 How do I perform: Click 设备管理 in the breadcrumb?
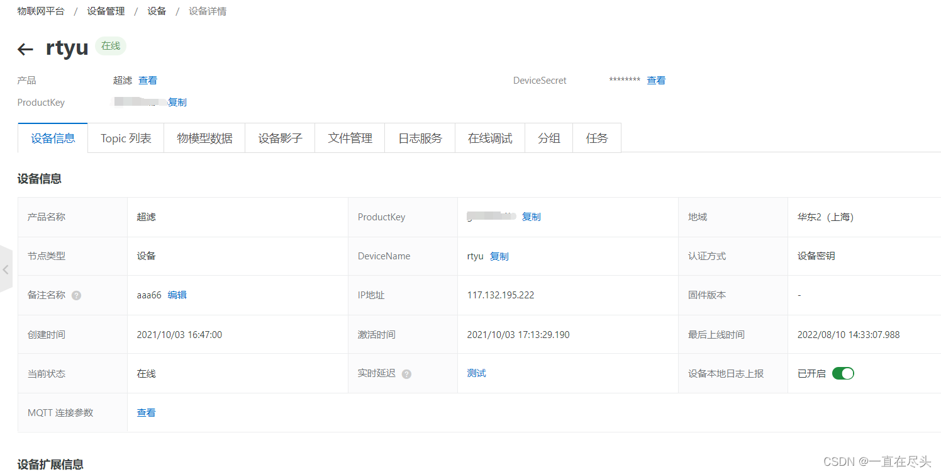click(x=106, y=11)
